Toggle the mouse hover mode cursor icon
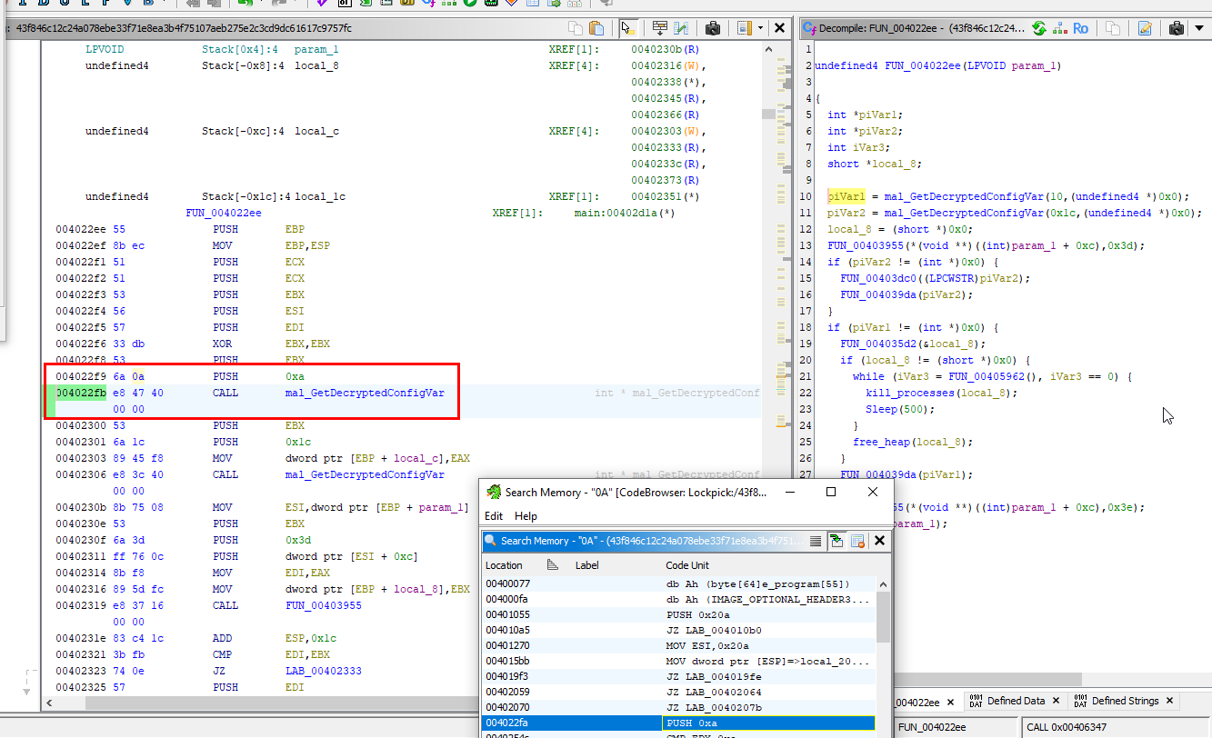Image resolution: width=1212 pixels, height=738 pixels. pyautogui.click(x=628, y=28)
